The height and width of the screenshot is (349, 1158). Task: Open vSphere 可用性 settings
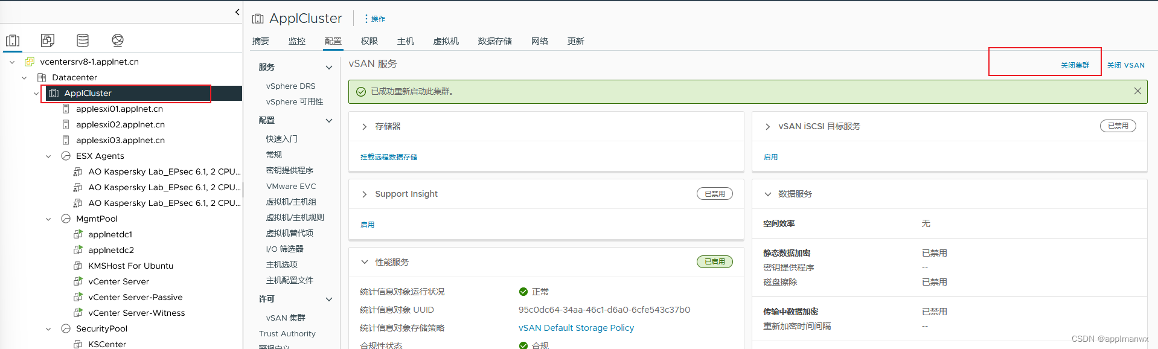[295, 102]
